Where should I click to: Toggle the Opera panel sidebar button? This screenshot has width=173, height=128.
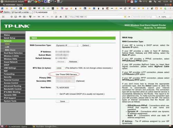click(3, 17)
